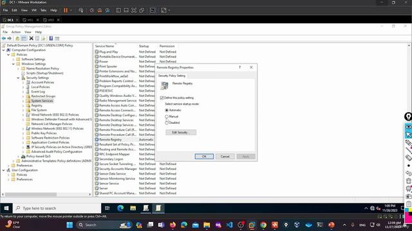Open the VMware console view icon
Viewport: 412px width, 231px height.
tap(153, 10)
